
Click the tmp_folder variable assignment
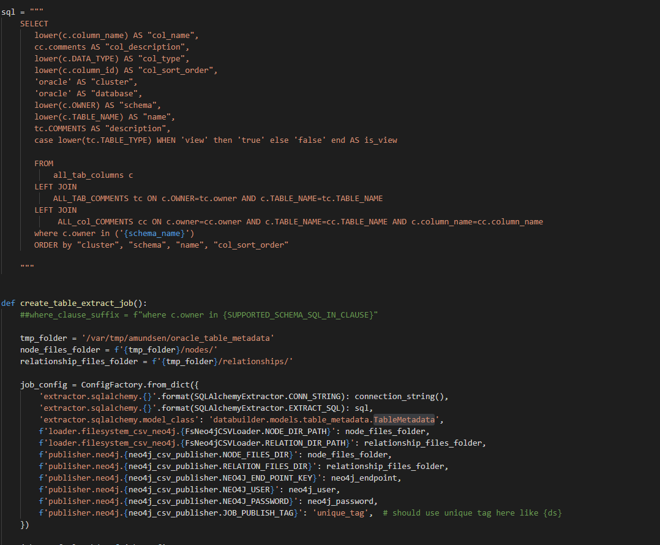coord(38,338)
